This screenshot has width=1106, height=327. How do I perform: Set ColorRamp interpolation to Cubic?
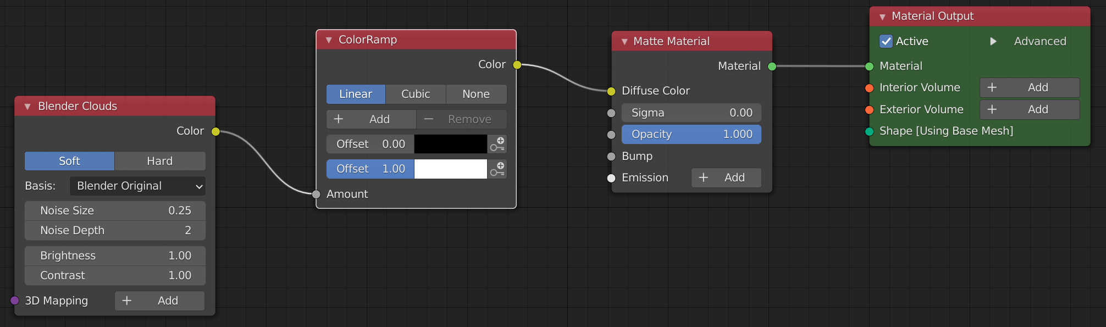click(415, 94)
